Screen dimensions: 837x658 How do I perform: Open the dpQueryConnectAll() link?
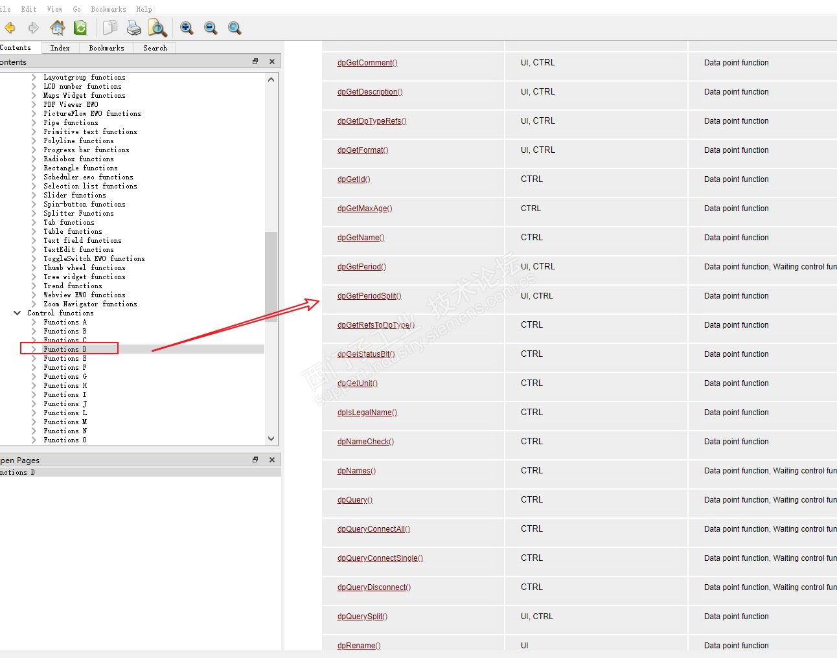pyautogui.click(x=374, y=529)
